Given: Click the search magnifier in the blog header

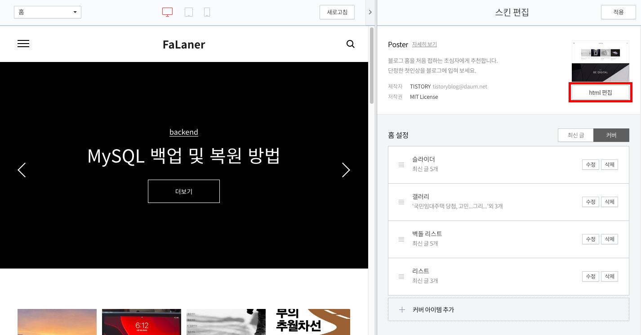Looking at the screenshot, I should click(350, 44).
